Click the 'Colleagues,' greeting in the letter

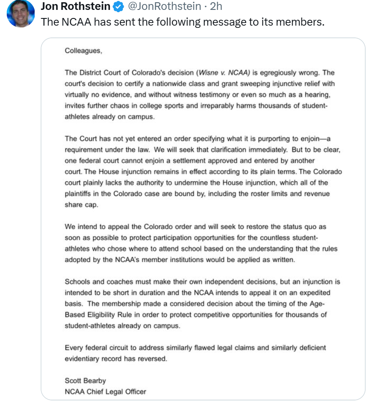(x=83, y=51)
